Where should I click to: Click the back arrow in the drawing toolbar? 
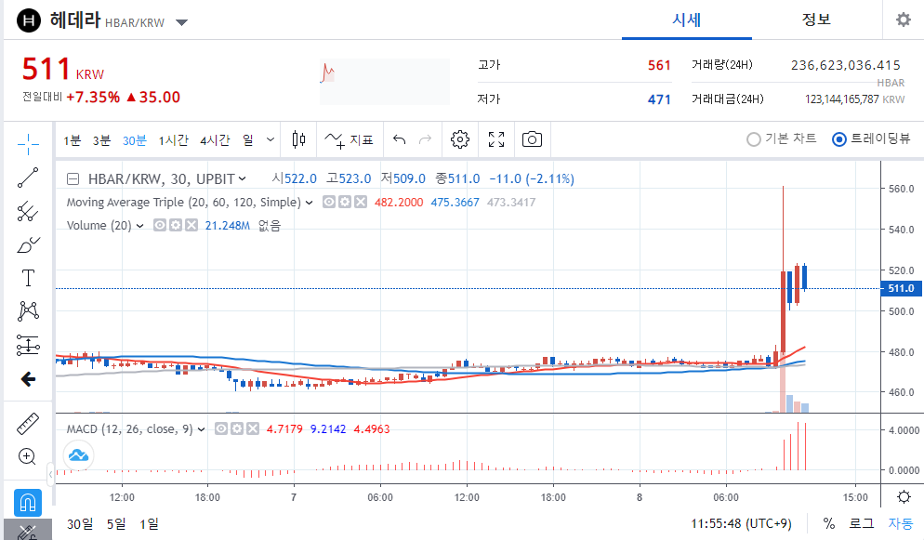[x=28, y=378]
